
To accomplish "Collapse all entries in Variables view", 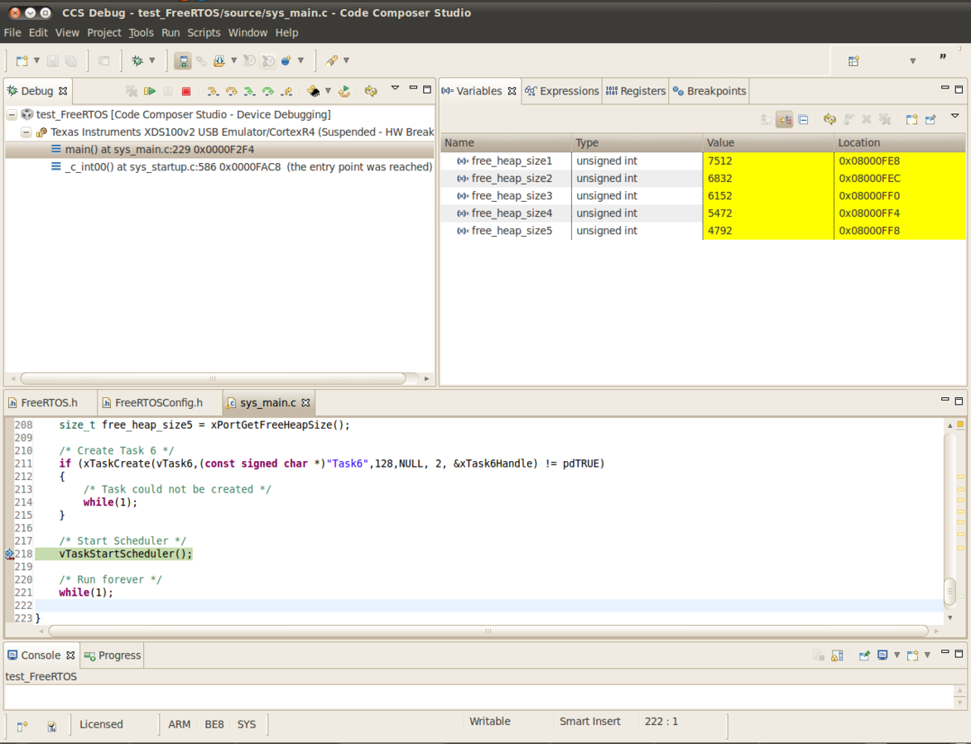I will pos(803,119).
